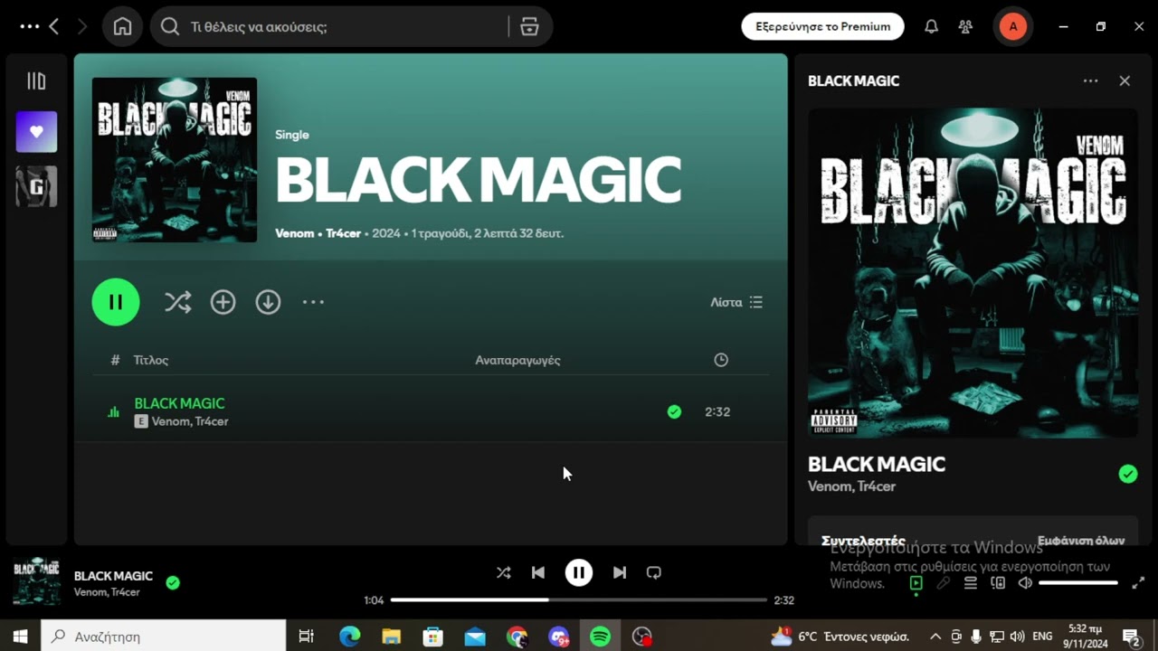Open File Explorer from the taskbar

click(x=391, y=636)
